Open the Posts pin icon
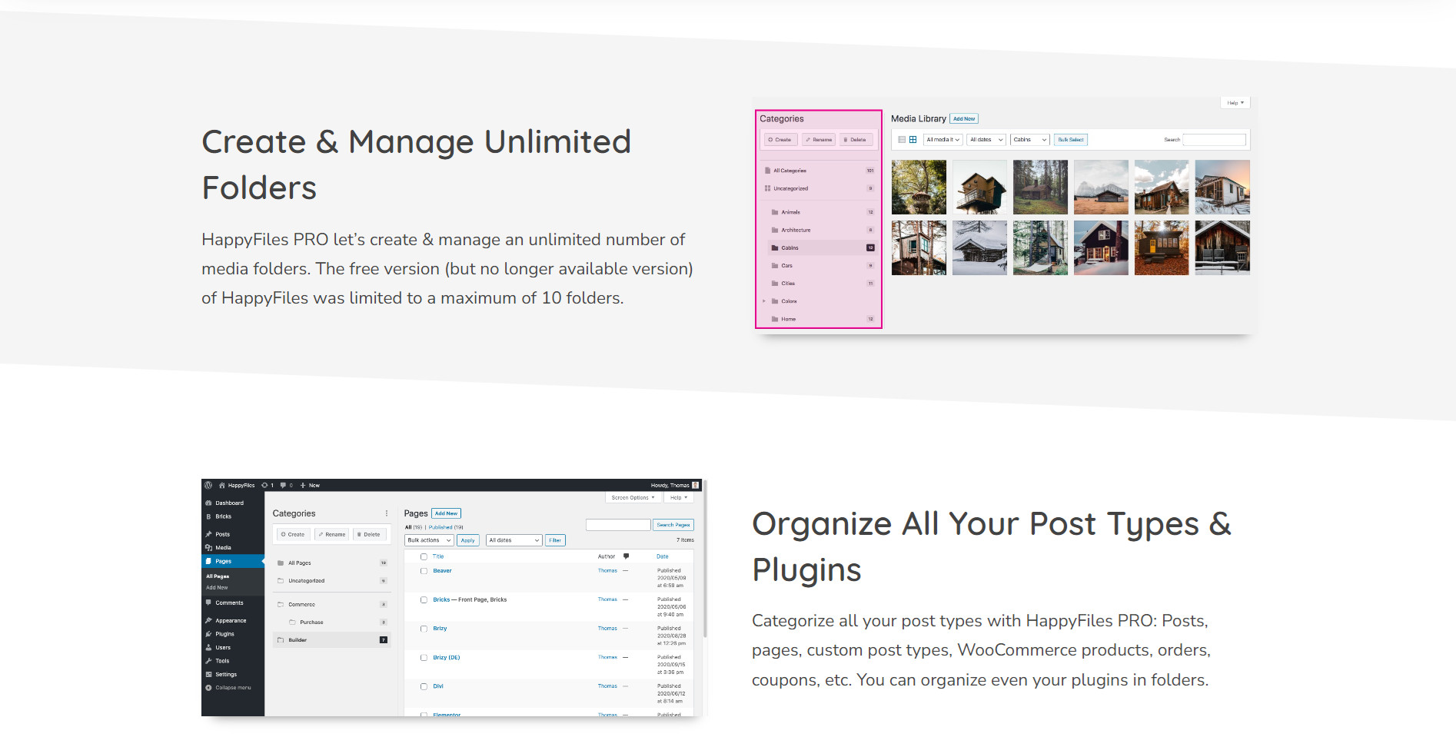Viewport: 1456px width, 747px height. 208,534
